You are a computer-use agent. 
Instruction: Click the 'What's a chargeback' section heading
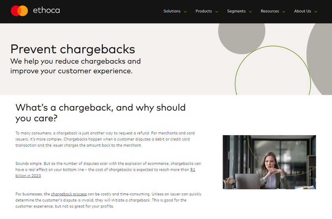100,113
